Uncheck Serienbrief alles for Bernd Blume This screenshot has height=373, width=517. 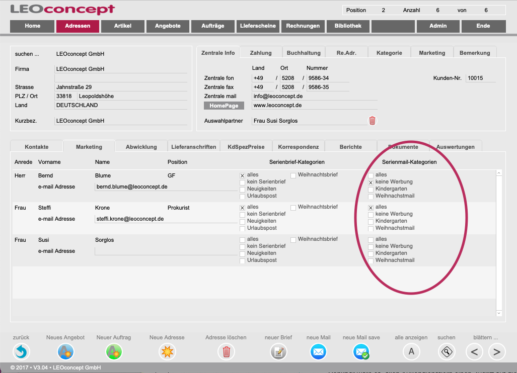[242, 175]
